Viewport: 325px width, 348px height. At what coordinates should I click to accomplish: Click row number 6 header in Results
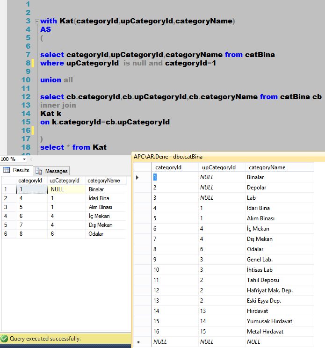tap(9, 234)
